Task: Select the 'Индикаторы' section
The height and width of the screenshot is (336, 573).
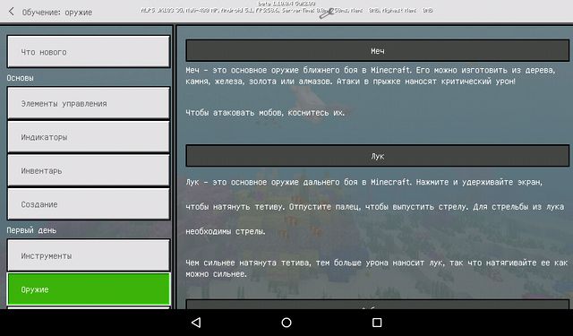Action: tap(89, 137)
